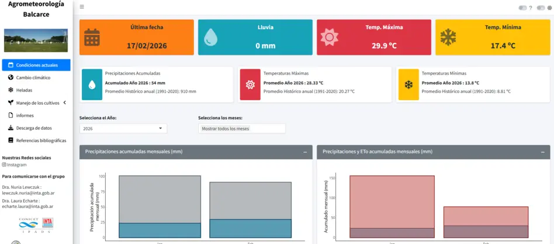
Task: Click the INTA logo in the sidebar
Action: (48, 222)
